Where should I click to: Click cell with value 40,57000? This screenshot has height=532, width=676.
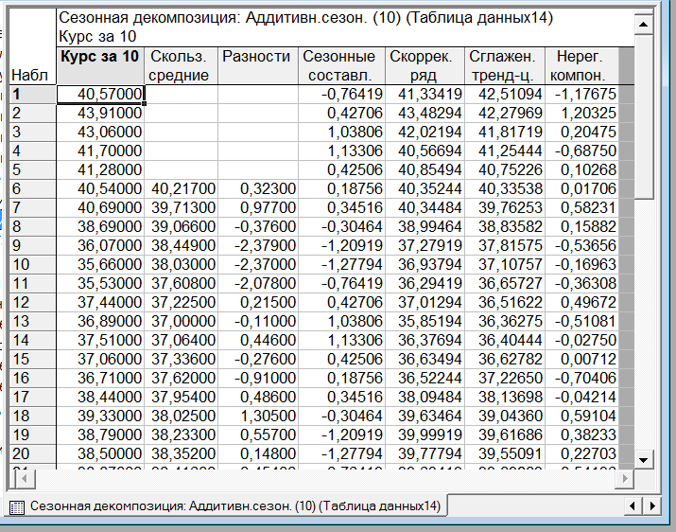point(100,94)
